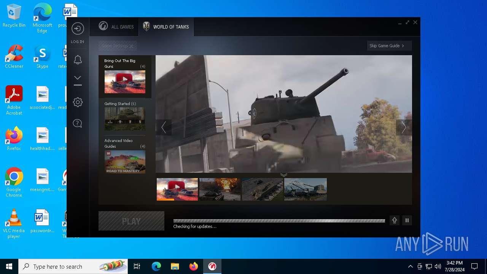The width and height of the screenshot is (487, 274).
Task: Click the Log In icon in sidebar
Action: 78,29
